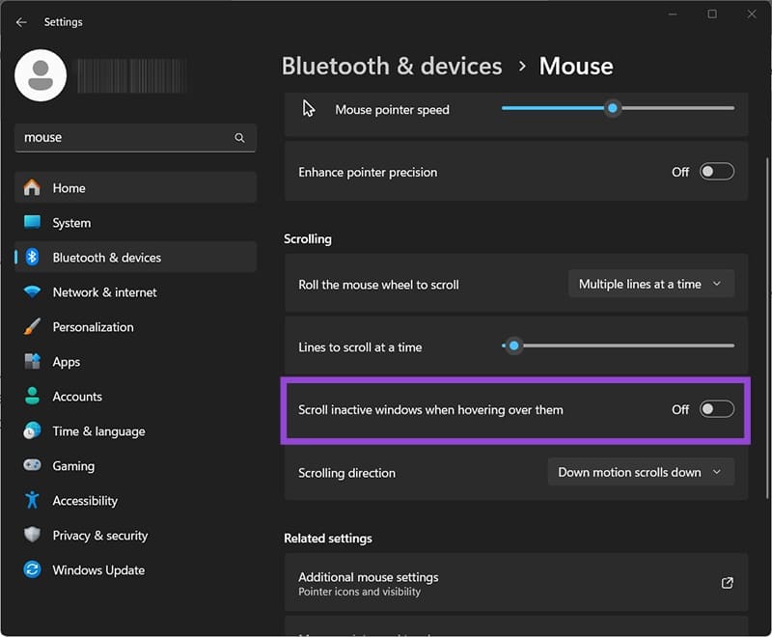Click the vertical scrollbar on the right
The width and height of the screenshot is (772, 637).
click(767, 327)
